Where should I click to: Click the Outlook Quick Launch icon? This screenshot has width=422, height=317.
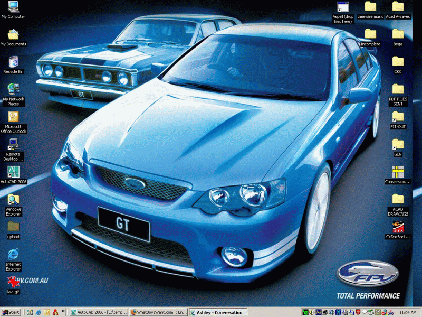coord(47,312)
